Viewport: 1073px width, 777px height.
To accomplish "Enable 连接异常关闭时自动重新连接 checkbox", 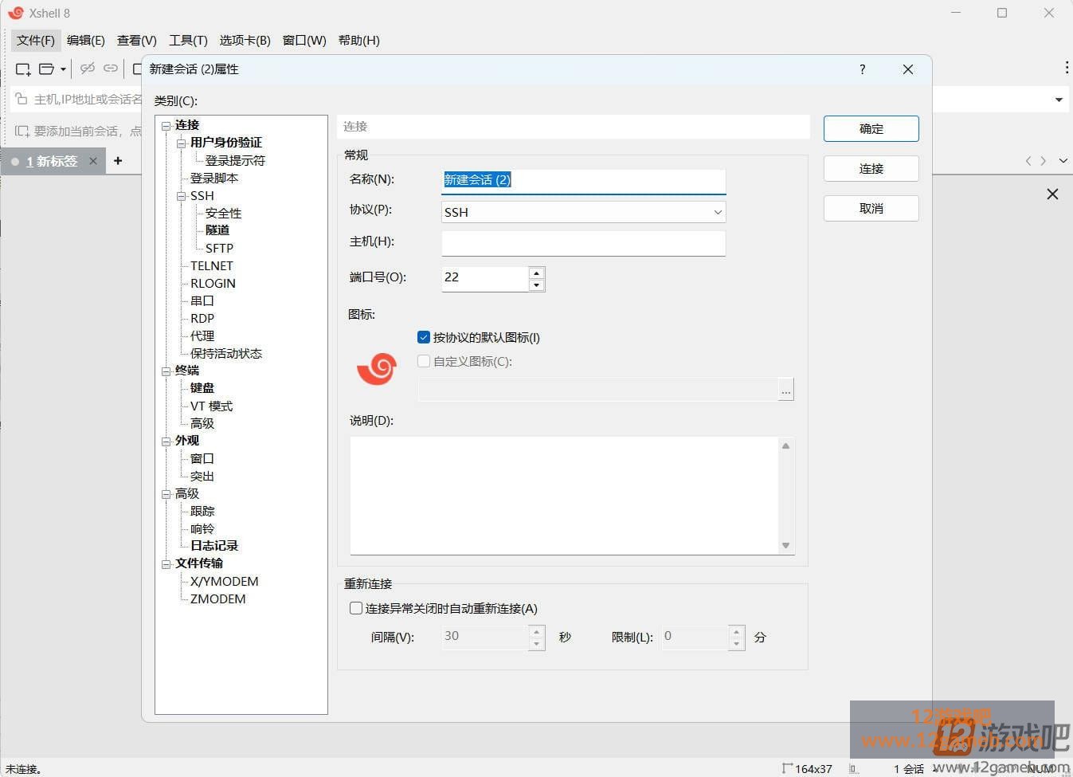I will [356, 608].
